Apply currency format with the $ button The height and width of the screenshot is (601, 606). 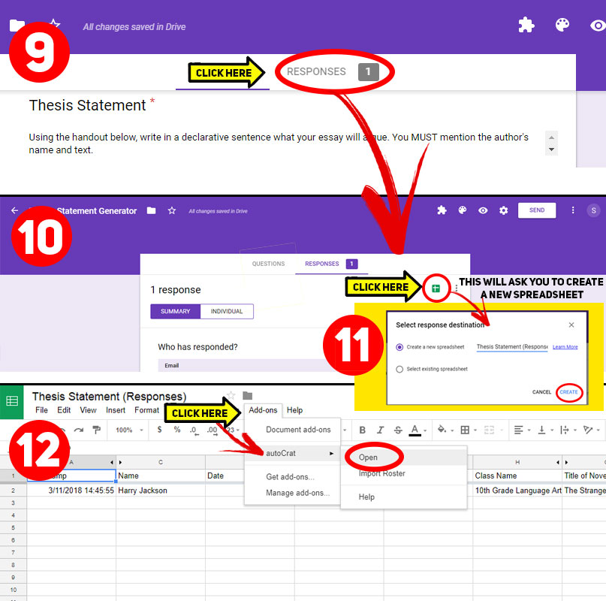[x=159, y=429]
